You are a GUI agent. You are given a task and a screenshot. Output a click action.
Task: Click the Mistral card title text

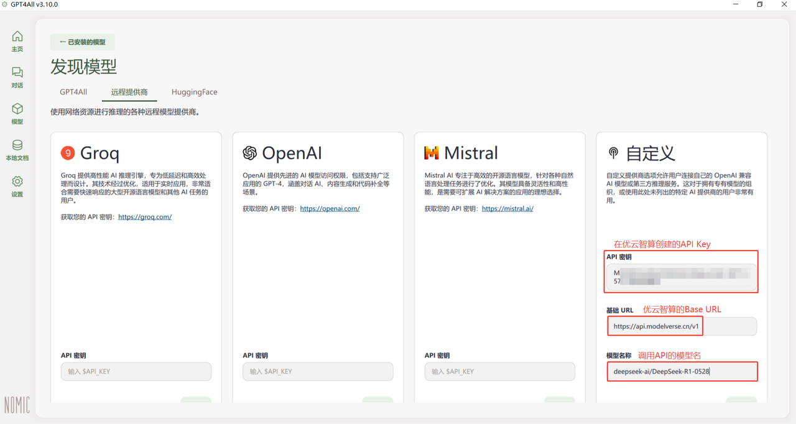point(471,153)
